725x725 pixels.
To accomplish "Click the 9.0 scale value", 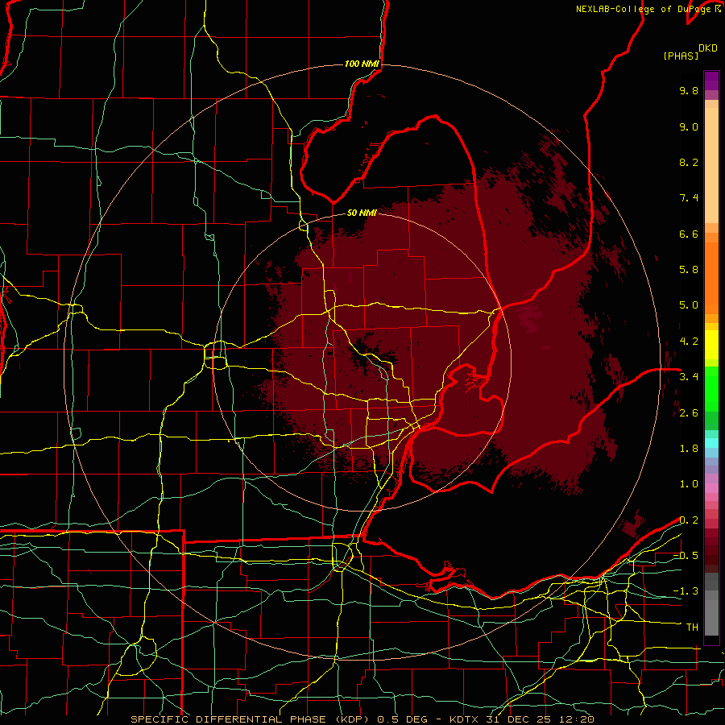I will coord(689,126).
